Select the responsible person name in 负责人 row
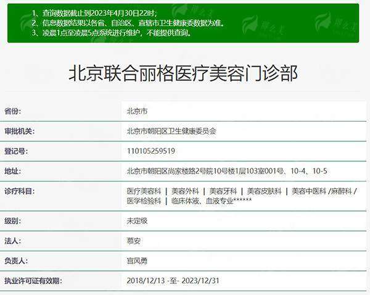The image size is (370, 295). click(137, 261)
